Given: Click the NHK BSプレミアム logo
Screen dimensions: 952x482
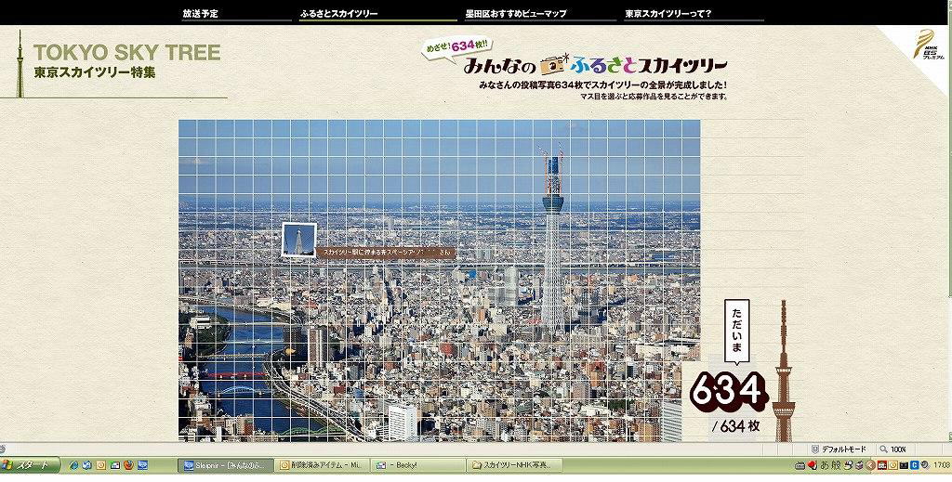Looking at the screenshot, I should [928, 45].
